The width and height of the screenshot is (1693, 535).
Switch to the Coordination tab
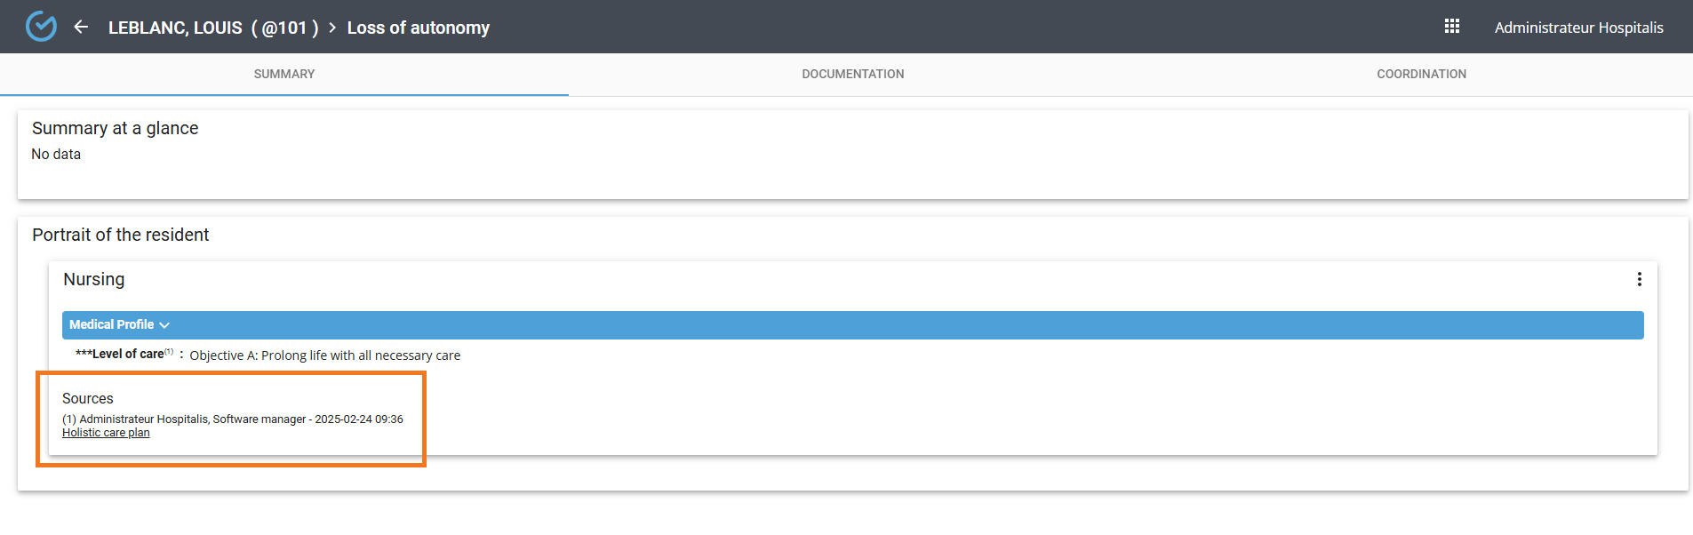click(x=1421, y=75)
